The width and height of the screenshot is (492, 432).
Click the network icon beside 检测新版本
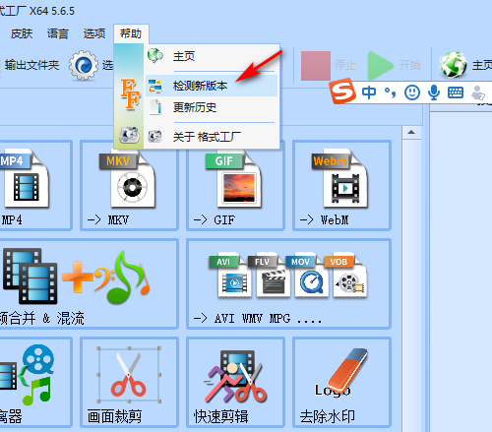[154, 86]
